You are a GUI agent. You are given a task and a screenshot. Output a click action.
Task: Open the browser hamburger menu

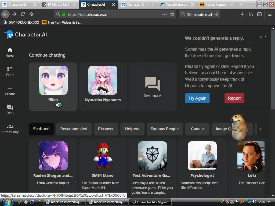pyautogui.click(x=270, y=14)
